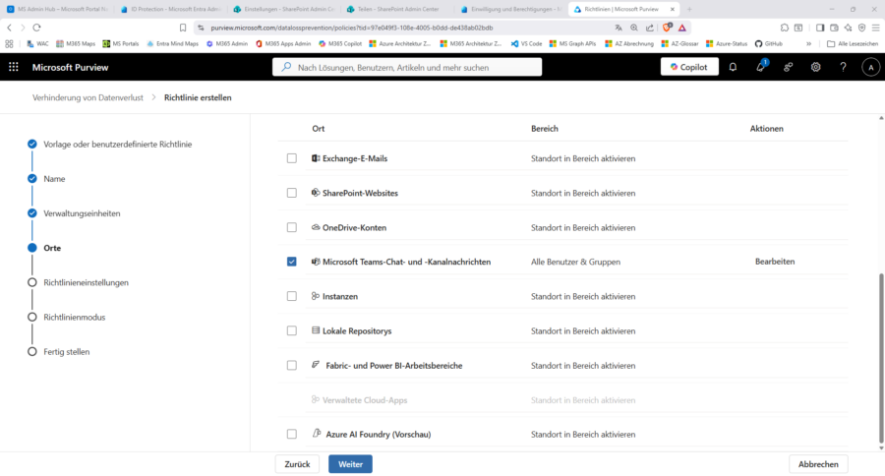Click 'Alle Benutzer & Gruppen' scope text
885x476 pixels.
(x=575, y=262)
